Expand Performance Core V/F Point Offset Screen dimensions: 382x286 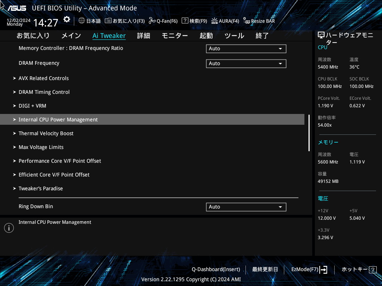[x=60, y=161]
